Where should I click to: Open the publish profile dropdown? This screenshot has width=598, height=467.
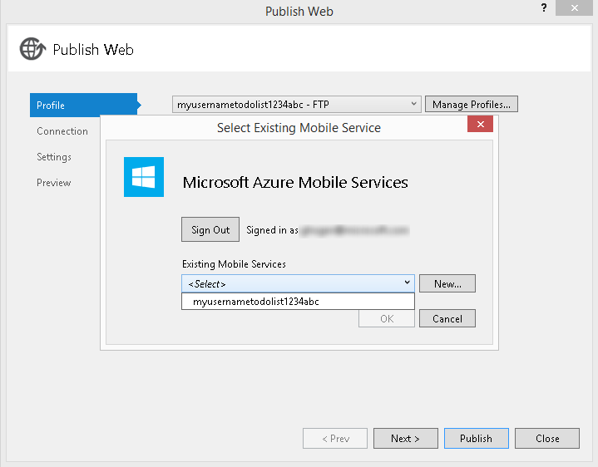pos(414,105)
